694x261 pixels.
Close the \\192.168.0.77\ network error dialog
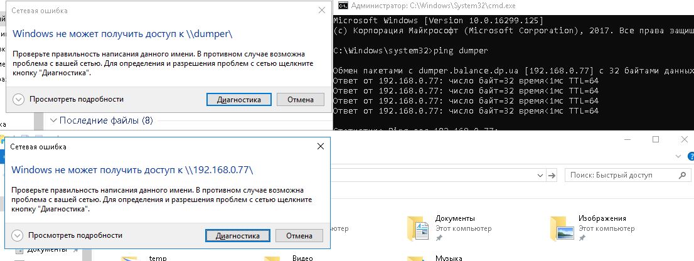[x=321, y=146]
